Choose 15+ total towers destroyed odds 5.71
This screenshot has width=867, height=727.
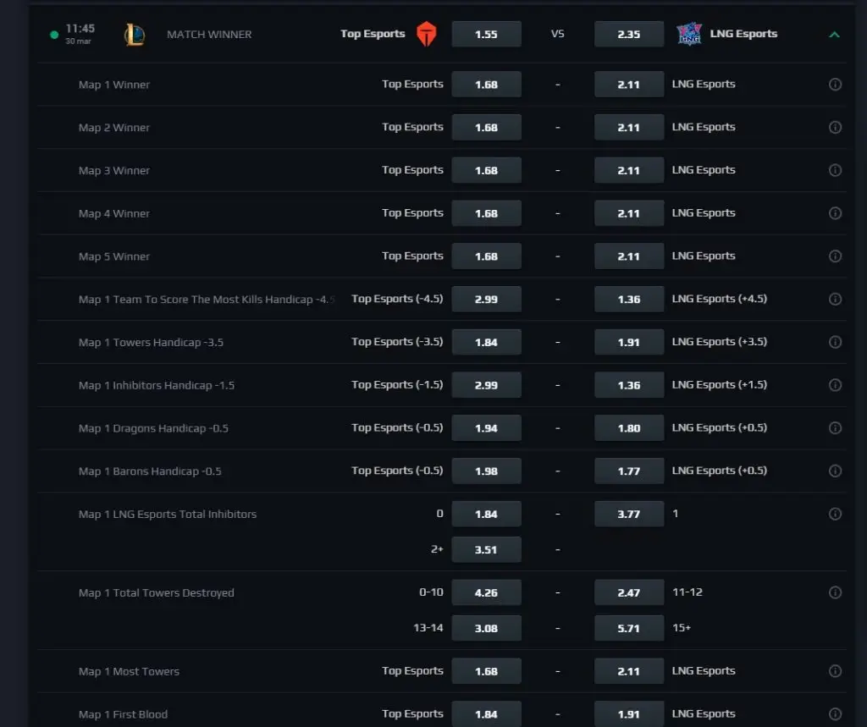(629, 628)
